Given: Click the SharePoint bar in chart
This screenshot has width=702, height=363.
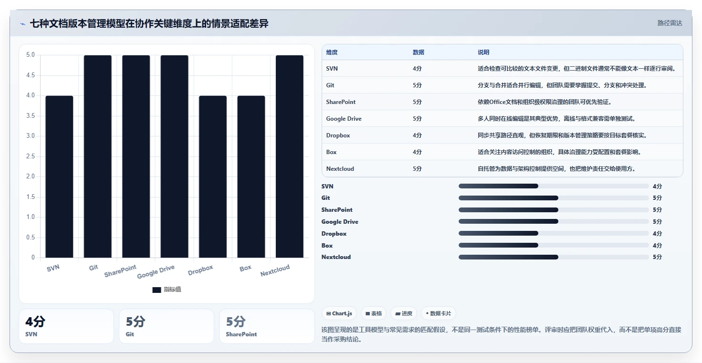Looking at the screenshot, I should tap(136, 156).
